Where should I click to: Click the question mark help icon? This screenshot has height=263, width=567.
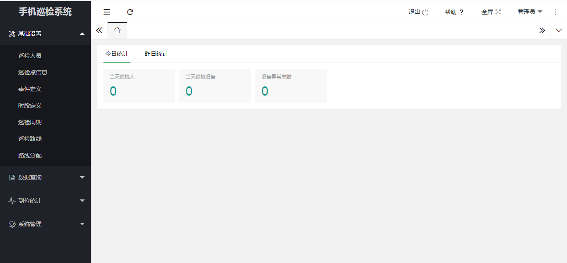461,12
